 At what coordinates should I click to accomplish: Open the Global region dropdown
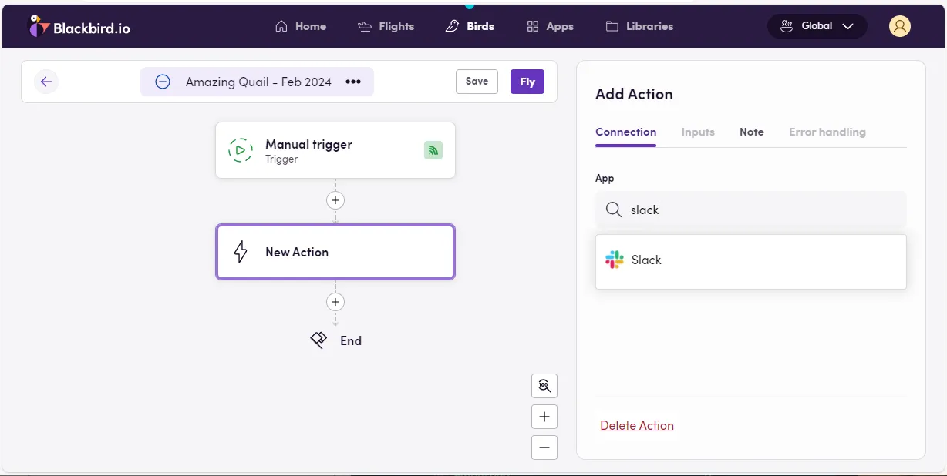click(817, 25)
